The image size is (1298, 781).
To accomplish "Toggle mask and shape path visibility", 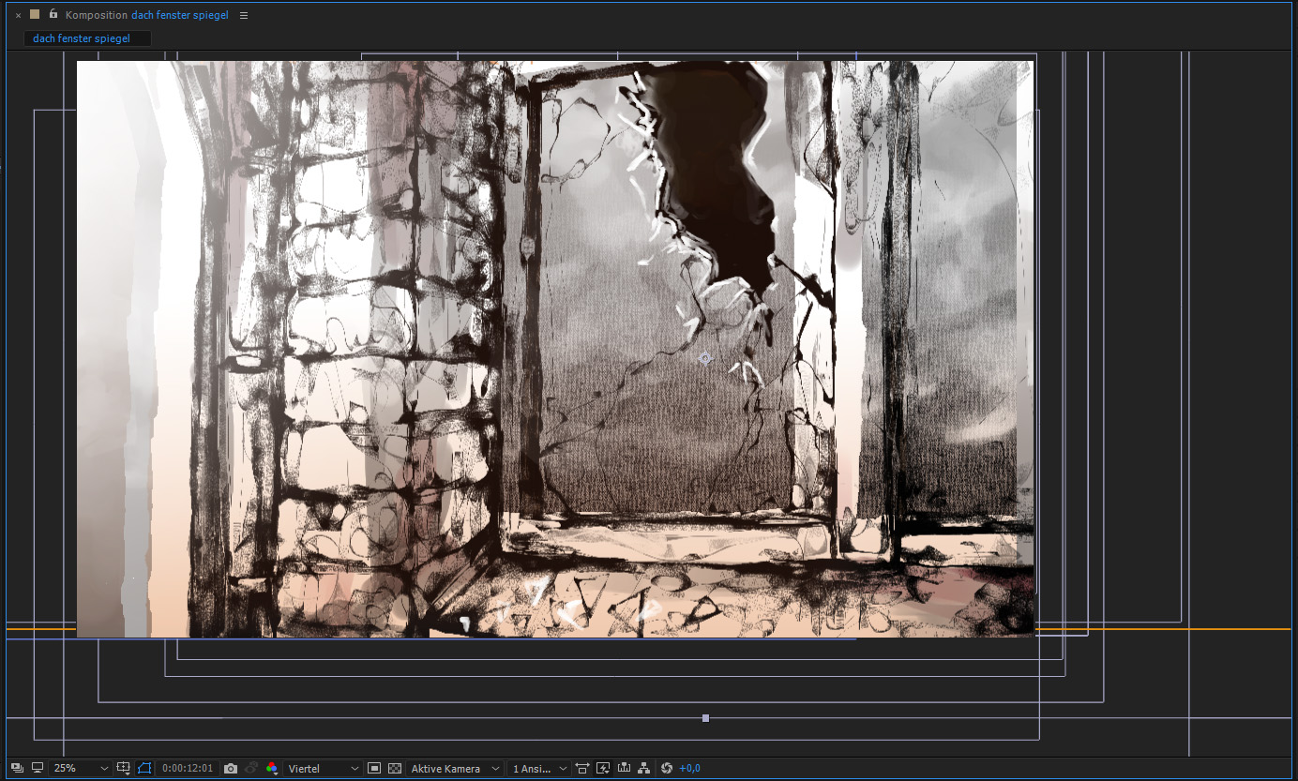I will click(144, 768).
